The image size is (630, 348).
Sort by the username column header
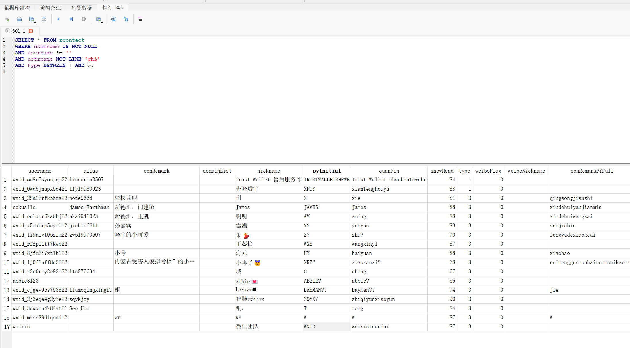coord(40,171)
